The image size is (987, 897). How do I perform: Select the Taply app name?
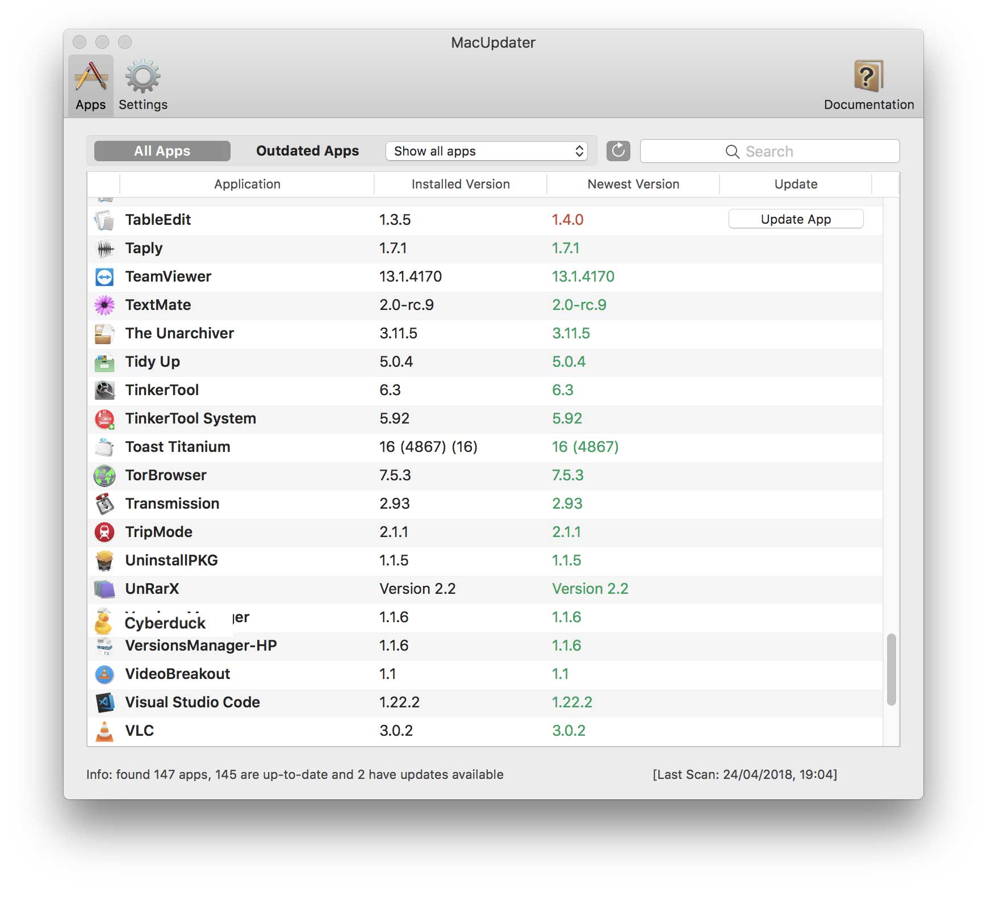point(144,249)
